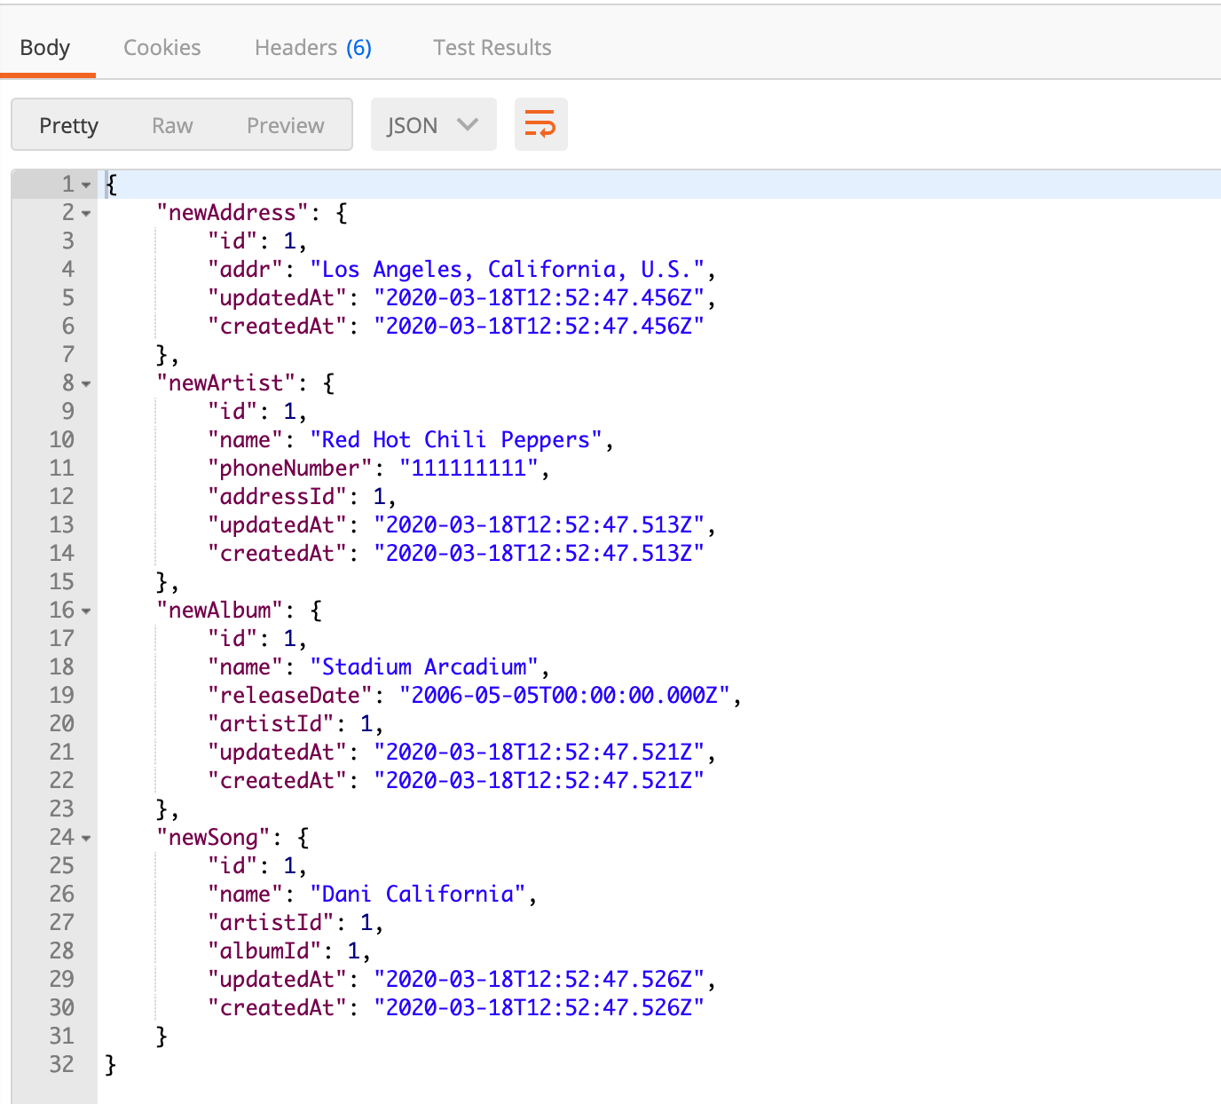Collapse the newAlbum object fold arrow
The height and width of the screenshot is (1104, 1221).
point(86,611)
